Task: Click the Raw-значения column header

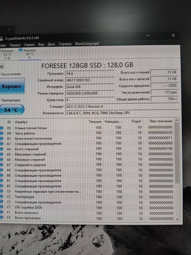Action: click(161, 121)
